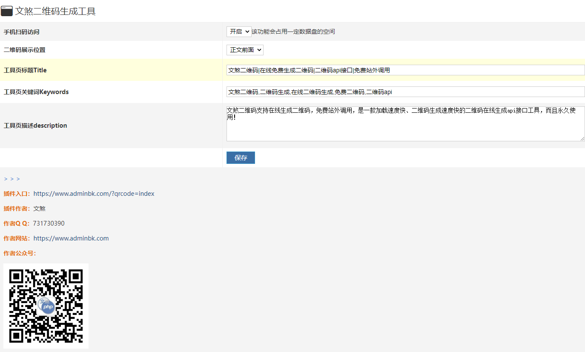Click the resize grip of the description textarea
The height and width of the screenshot is (352, 585).
pyautogui.click(x=582, y=138)
